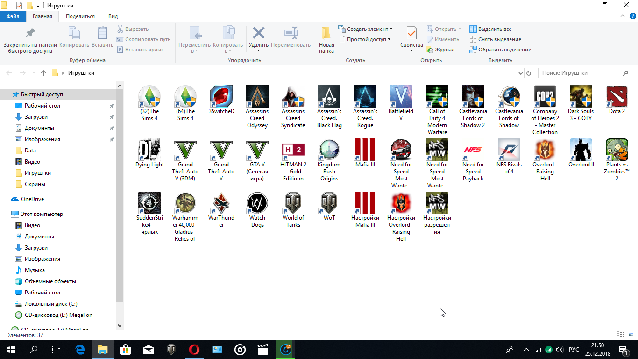Select the Warhammer 40,000 Gladius shortcut
638x359 pixels.
point(185,217)
